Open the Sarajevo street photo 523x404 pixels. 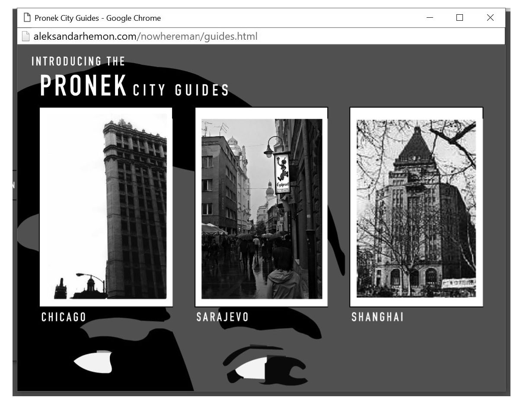coord(261,207)
